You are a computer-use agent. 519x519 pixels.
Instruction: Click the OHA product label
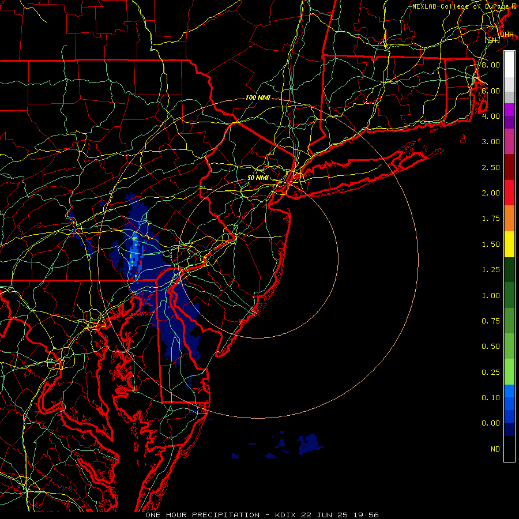coord(506,35)
